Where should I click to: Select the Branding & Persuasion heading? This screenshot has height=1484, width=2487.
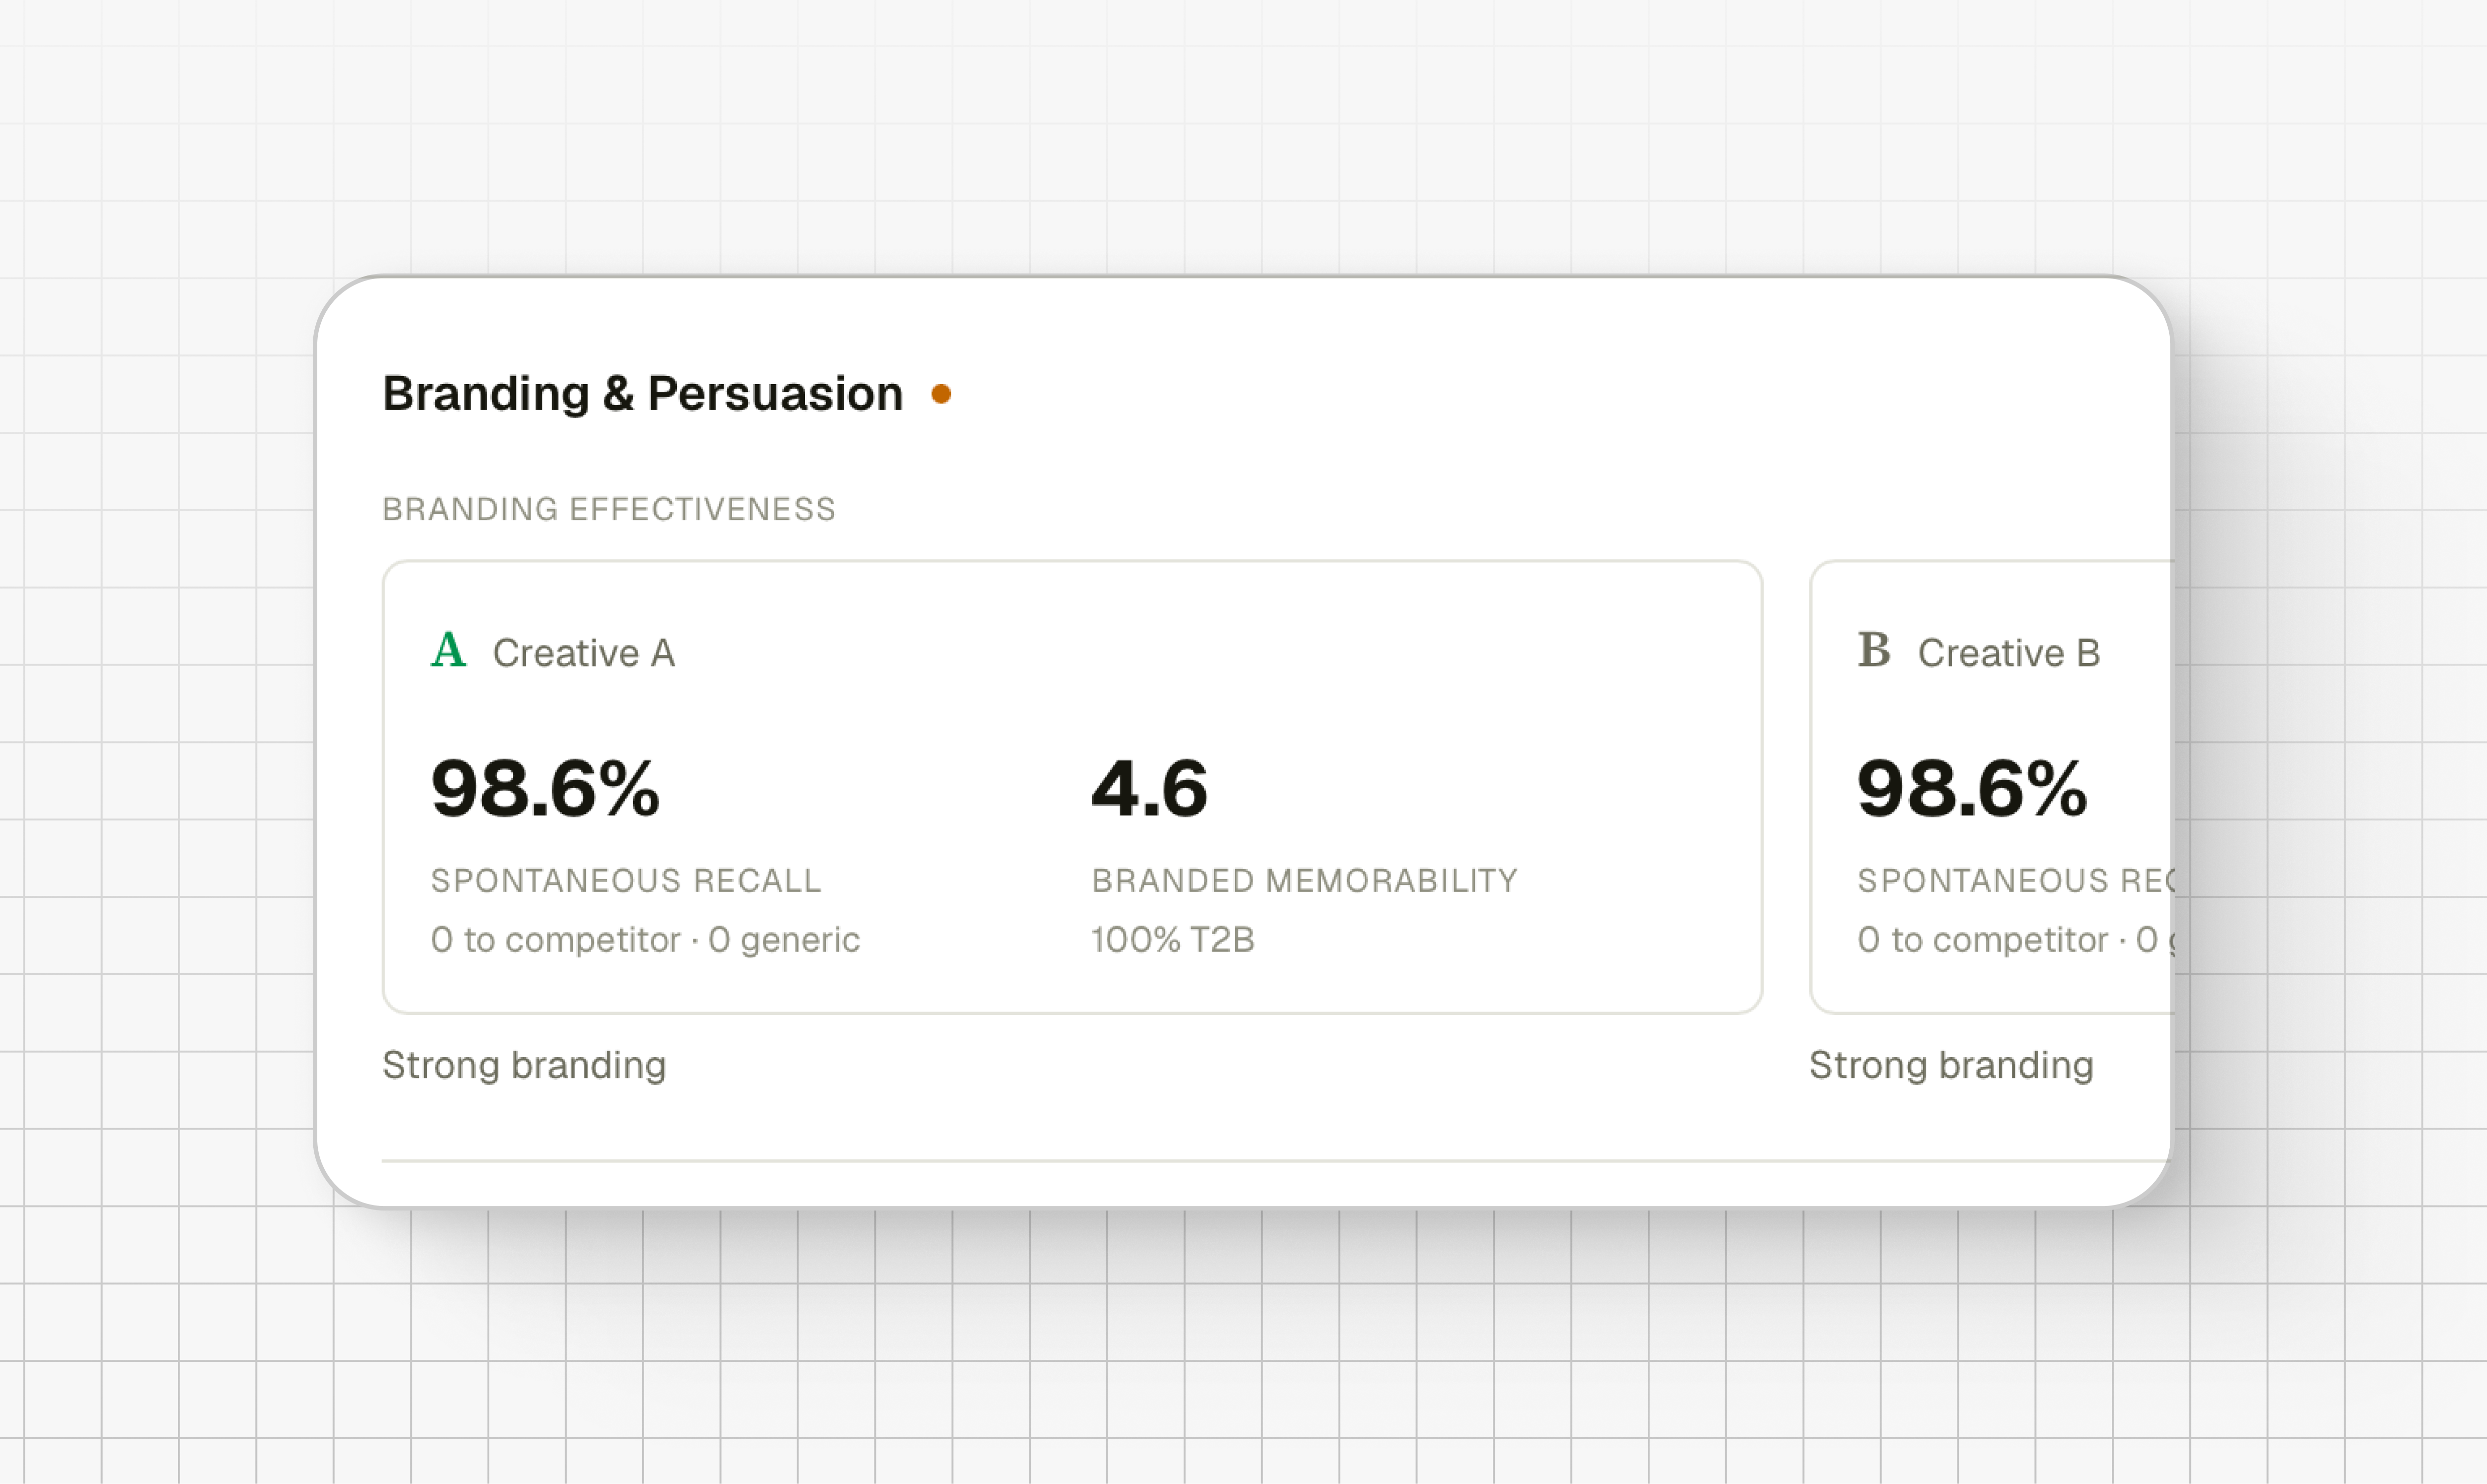pos(642,394)
